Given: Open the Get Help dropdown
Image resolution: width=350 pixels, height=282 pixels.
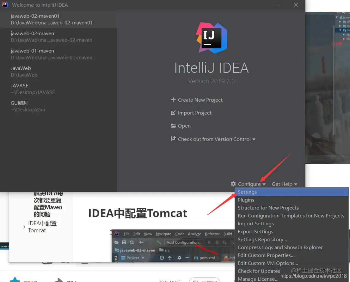Looking at the screenshot, I should (284, 184).
